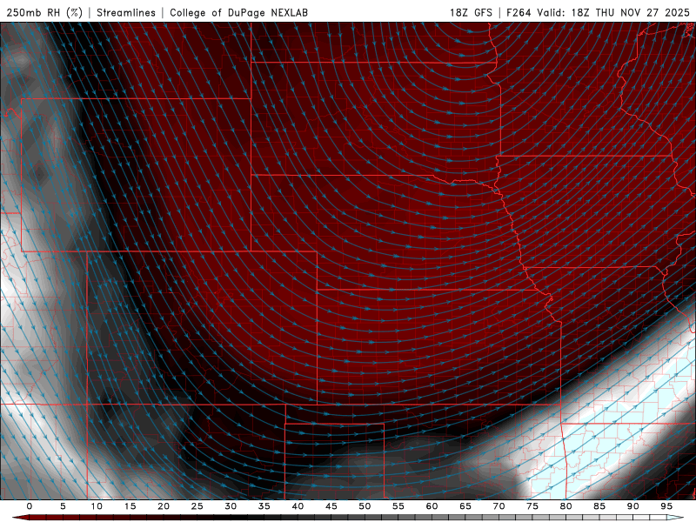
Task: Select the colorbar scale label '25'
Action: tap(197, 506)
